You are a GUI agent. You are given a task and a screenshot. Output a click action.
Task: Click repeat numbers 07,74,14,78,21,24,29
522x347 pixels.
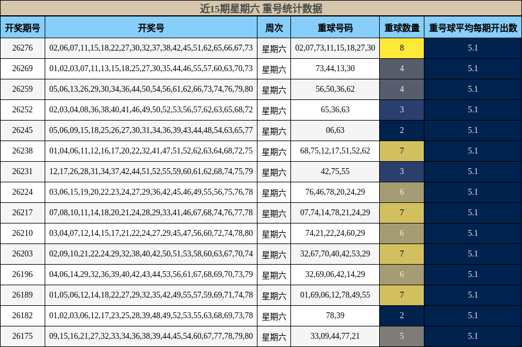[x=335, y=213]
